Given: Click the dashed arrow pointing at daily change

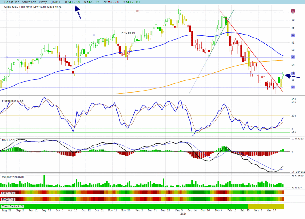Looking at the screenshot, I should pos(77,13).
